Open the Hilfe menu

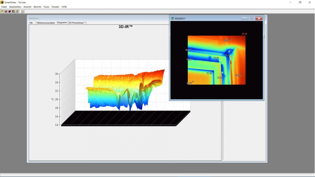click(x=64, y=7)
